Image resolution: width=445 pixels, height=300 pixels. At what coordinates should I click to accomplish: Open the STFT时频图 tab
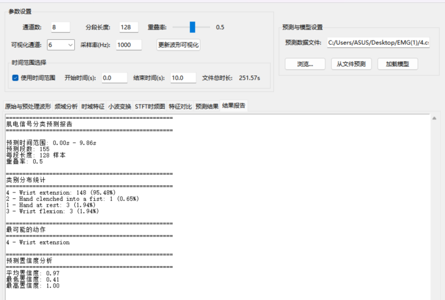tap(150, 107)
